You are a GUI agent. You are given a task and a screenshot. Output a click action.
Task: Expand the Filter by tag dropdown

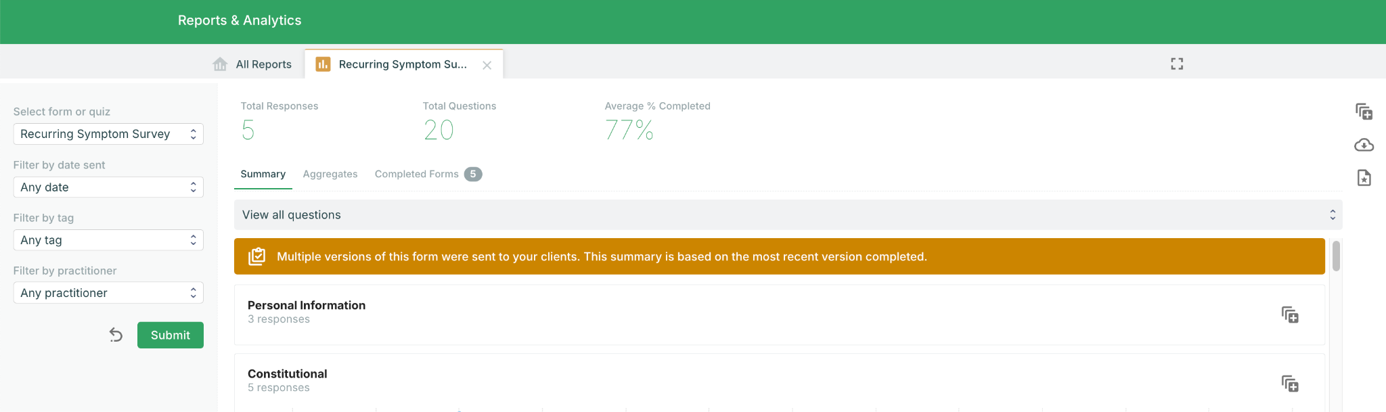(108, 240)
